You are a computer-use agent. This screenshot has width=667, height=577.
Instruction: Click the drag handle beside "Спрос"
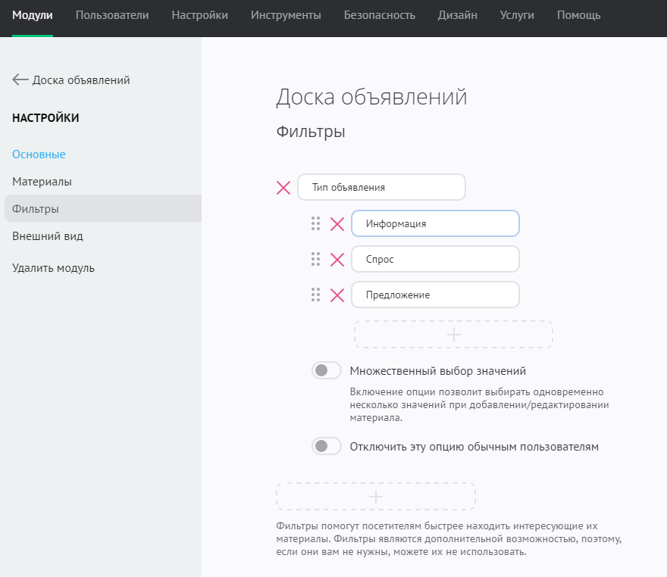(315, 260)
